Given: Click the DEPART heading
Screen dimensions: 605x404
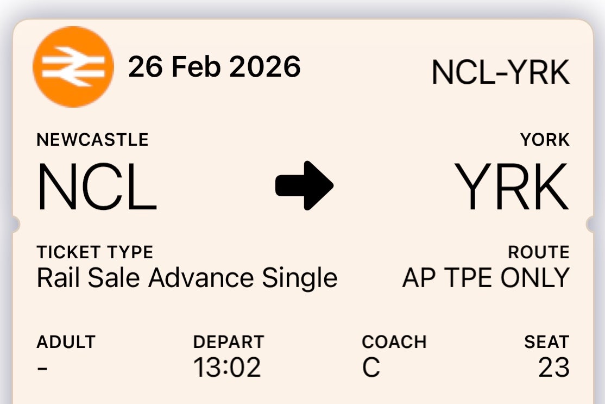Looking at the screenshot, I should (228, 342).
